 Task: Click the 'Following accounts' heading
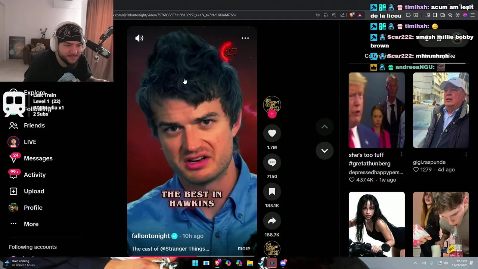point(33,247)
